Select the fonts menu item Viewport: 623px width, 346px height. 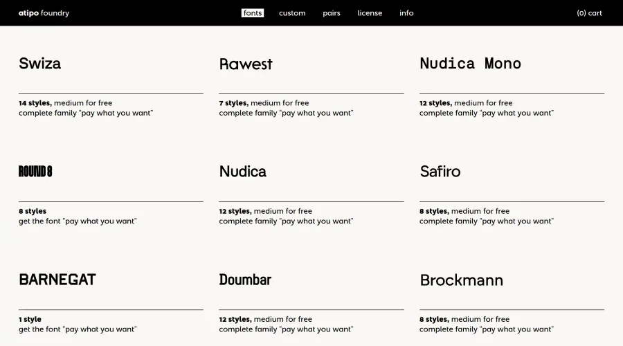253,13
